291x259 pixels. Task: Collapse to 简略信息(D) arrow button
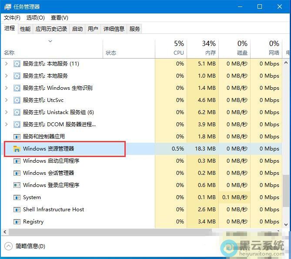[x=8, y=246]
